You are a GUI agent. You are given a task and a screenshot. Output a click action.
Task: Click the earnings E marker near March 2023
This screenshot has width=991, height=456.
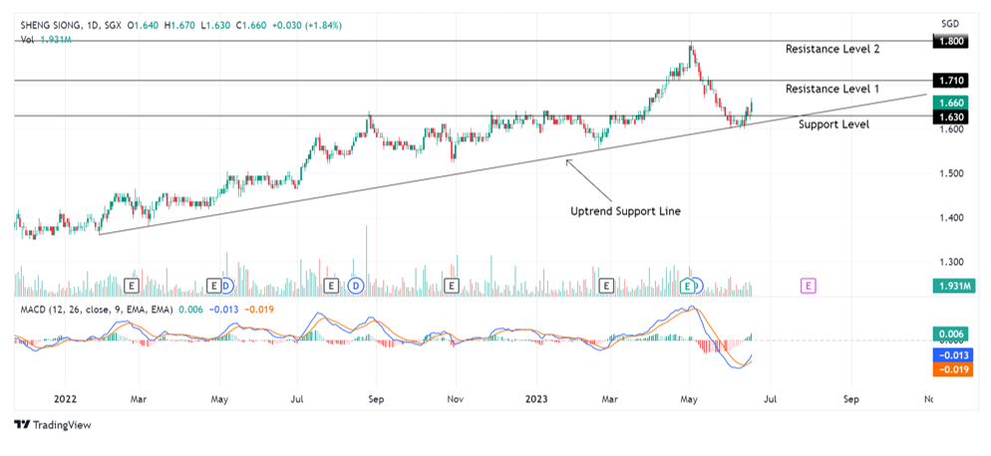(607, 286)
